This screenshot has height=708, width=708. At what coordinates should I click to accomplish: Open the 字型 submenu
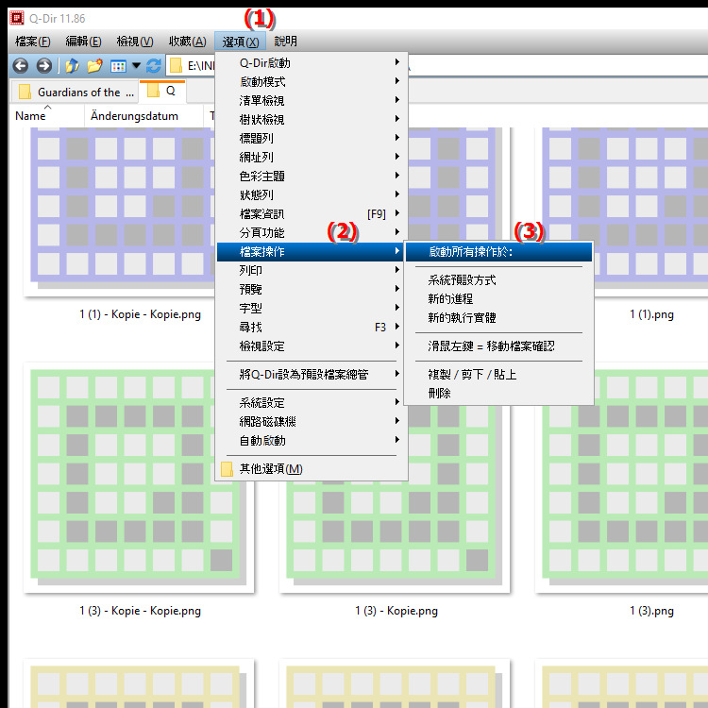[312, 309]
